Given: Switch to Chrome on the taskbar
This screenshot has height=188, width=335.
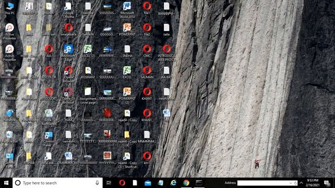Looking at the screenshot, I should [x=186, y=183].
